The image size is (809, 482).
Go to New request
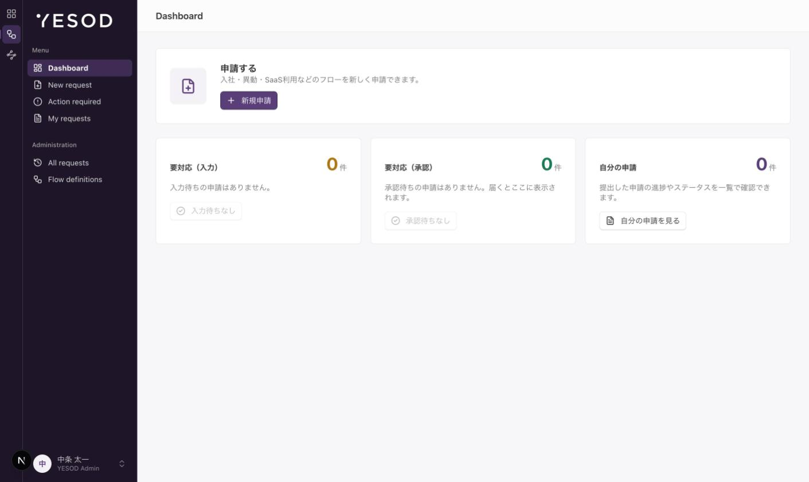80,85
